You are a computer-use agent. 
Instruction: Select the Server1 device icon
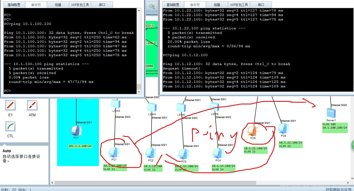point(331,113)
